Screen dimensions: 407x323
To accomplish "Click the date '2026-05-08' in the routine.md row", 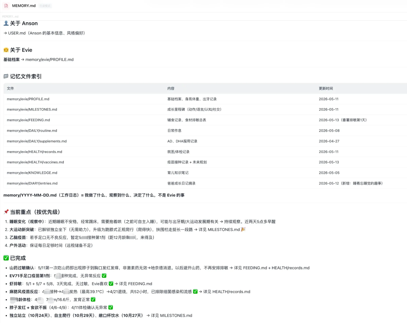I will point(329,131).
